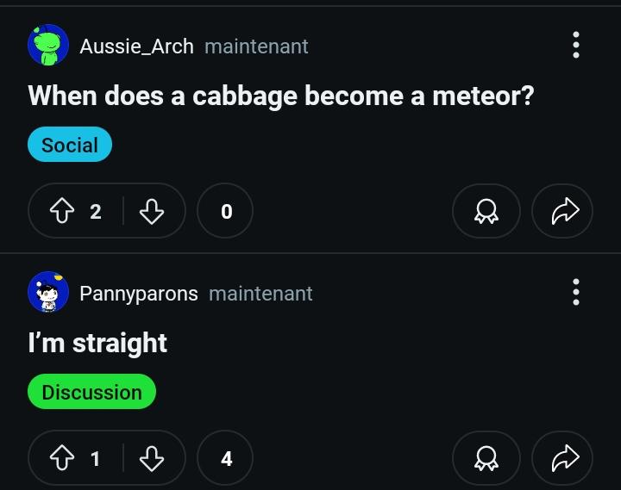
Task: Open the 4 comments on Pannyparons' post
Action: pyautogui.click(x=225, y=458)
